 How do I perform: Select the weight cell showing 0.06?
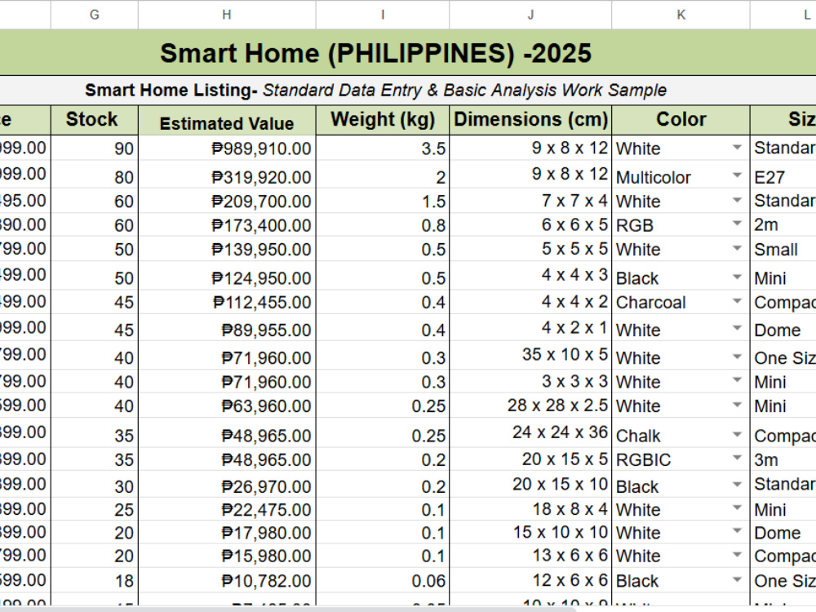click(383, 579)
